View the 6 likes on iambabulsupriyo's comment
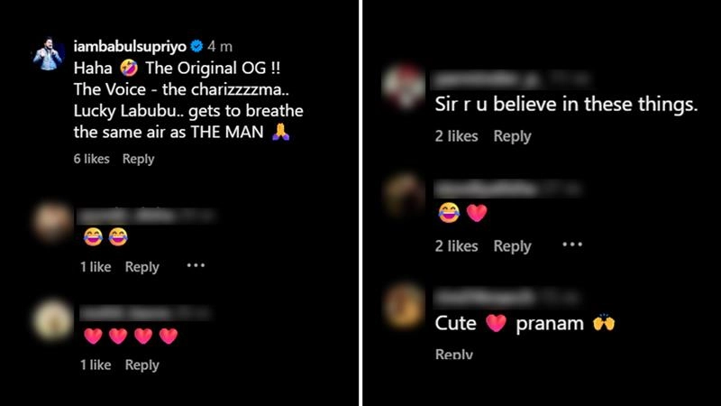 tap(91, 159)
